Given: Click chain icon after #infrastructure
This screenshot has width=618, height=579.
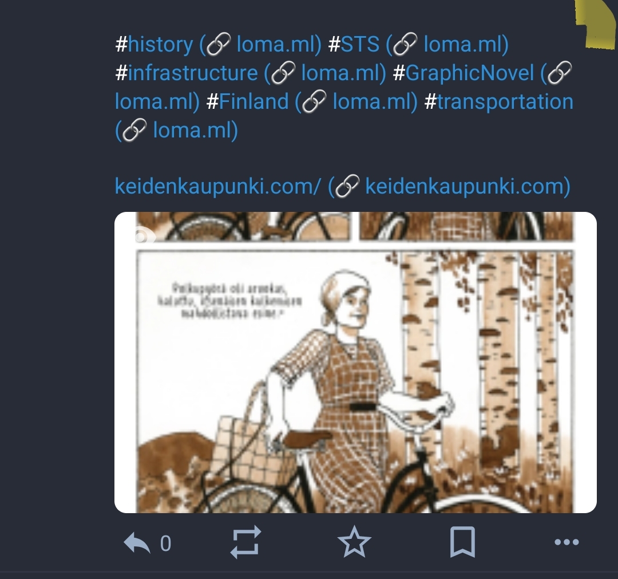Looking at the screenshot, I should coord(283,73).
